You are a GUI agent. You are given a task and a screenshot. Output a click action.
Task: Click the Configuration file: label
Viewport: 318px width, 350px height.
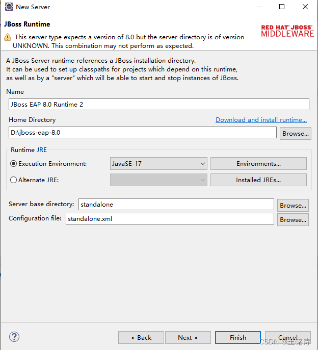35,218
